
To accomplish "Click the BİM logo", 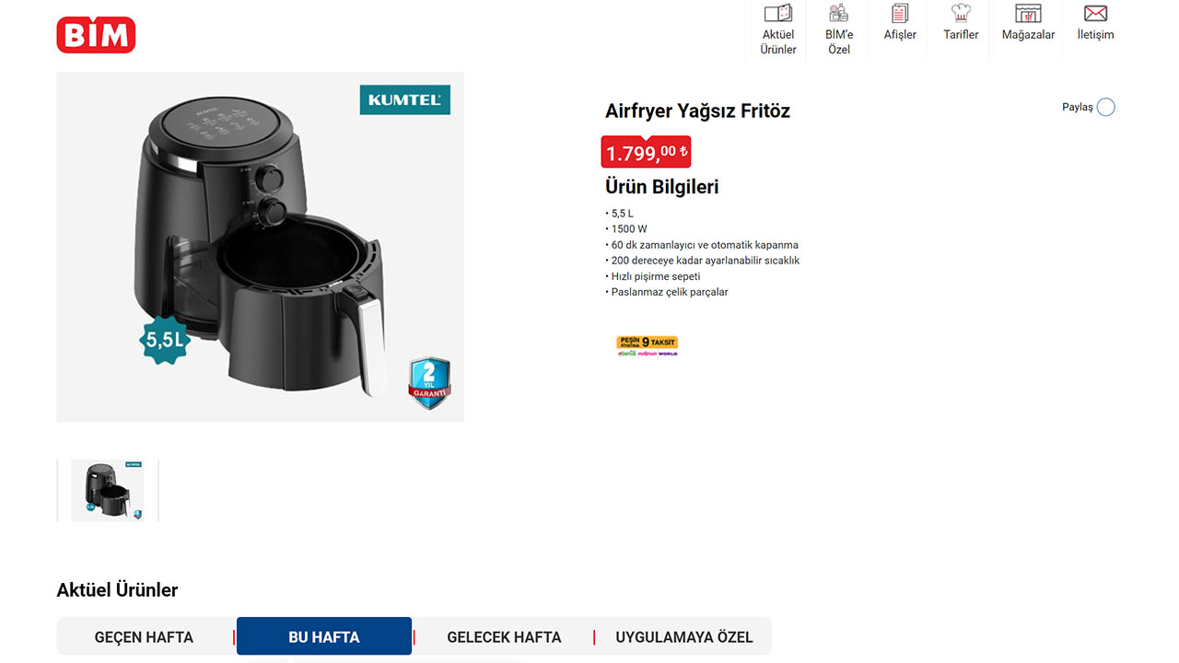I will [x=96, y=35].
